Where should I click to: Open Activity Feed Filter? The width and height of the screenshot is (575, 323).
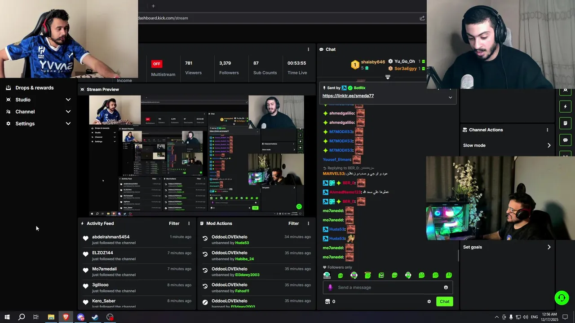point(174,223)
